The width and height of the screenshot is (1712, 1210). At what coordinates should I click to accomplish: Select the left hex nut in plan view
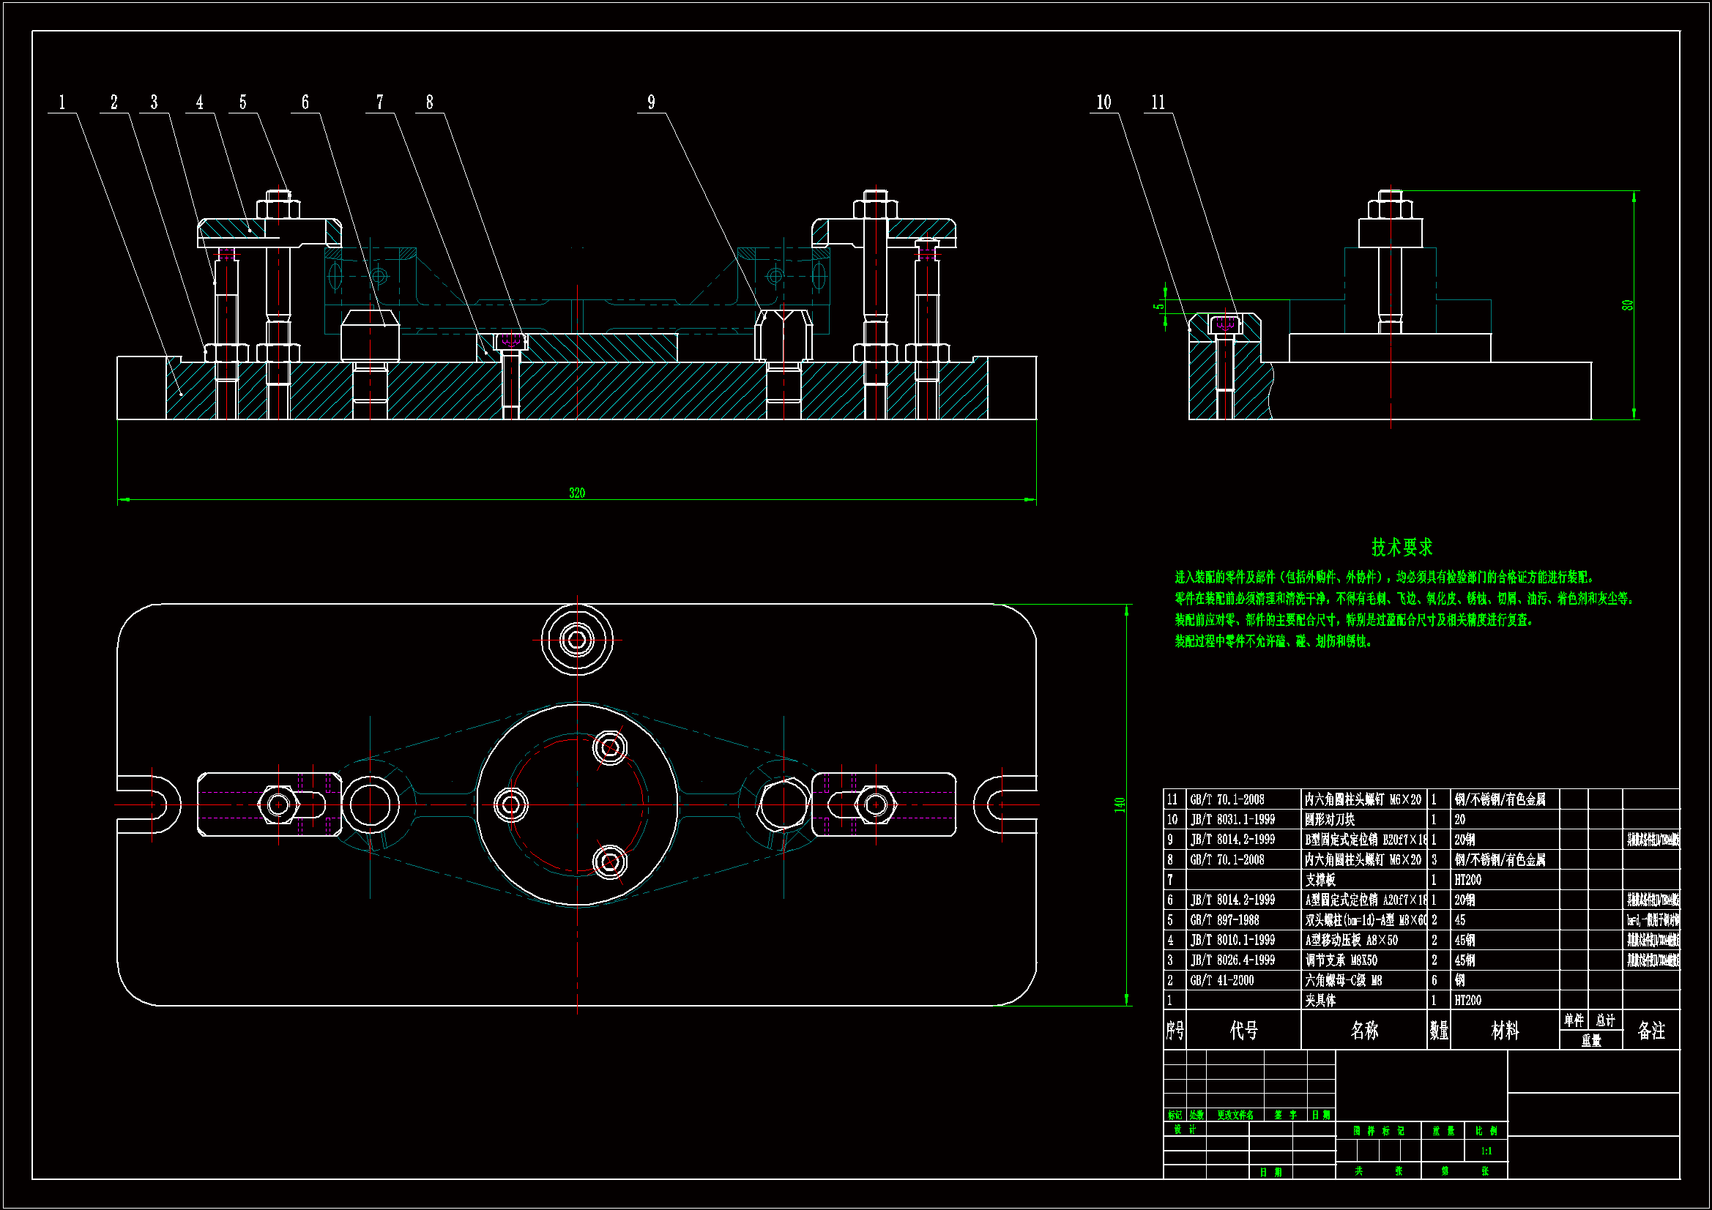point(278,804)
